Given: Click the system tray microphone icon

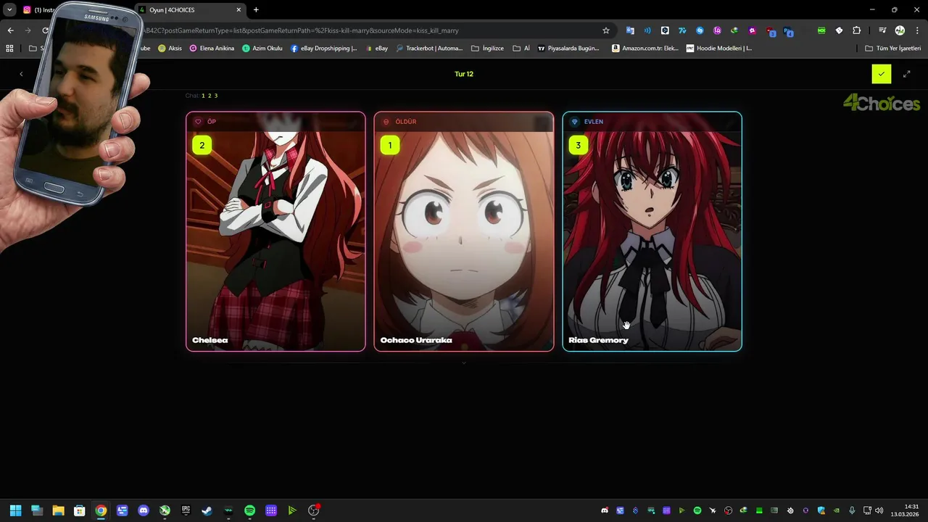Looking at the screenshot, I should click(x=852, y=510).
